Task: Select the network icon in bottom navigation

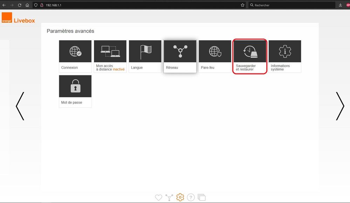Action: coord(169,197)
